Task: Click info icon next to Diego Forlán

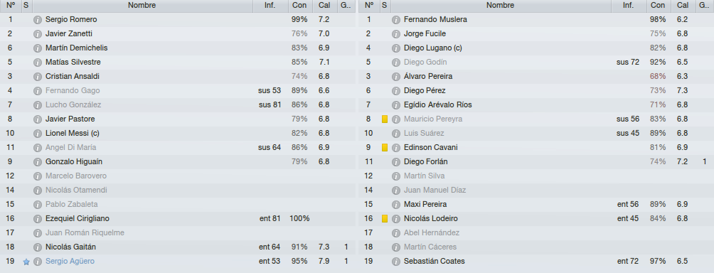Action: 395,162
